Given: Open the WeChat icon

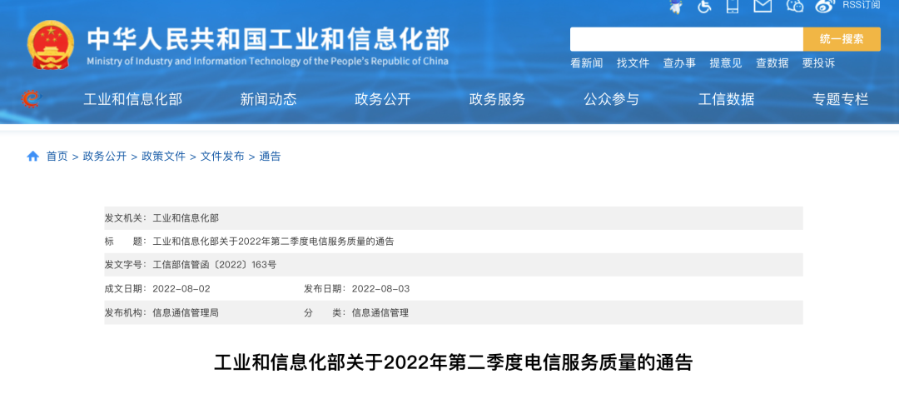Looking at the screenshot, I should [x=795, y=6].
